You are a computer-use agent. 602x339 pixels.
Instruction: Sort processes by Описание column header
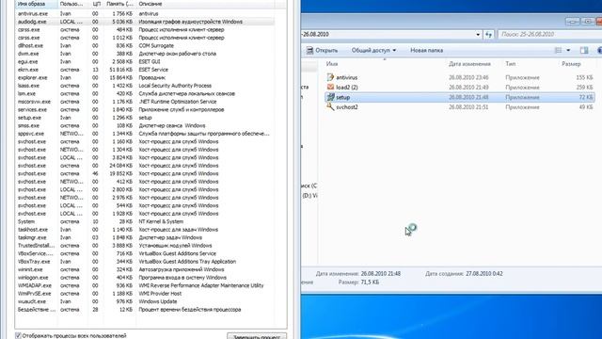point(205,4)
